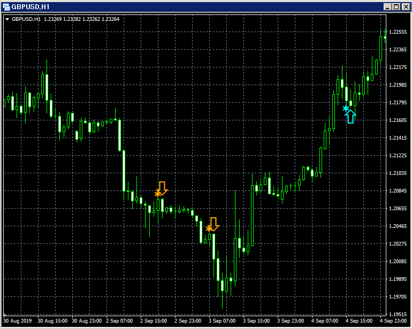Click the GBPUSD,H1 chart window icon
Viewport: 412px width, 329px height.
coord(6,6)
